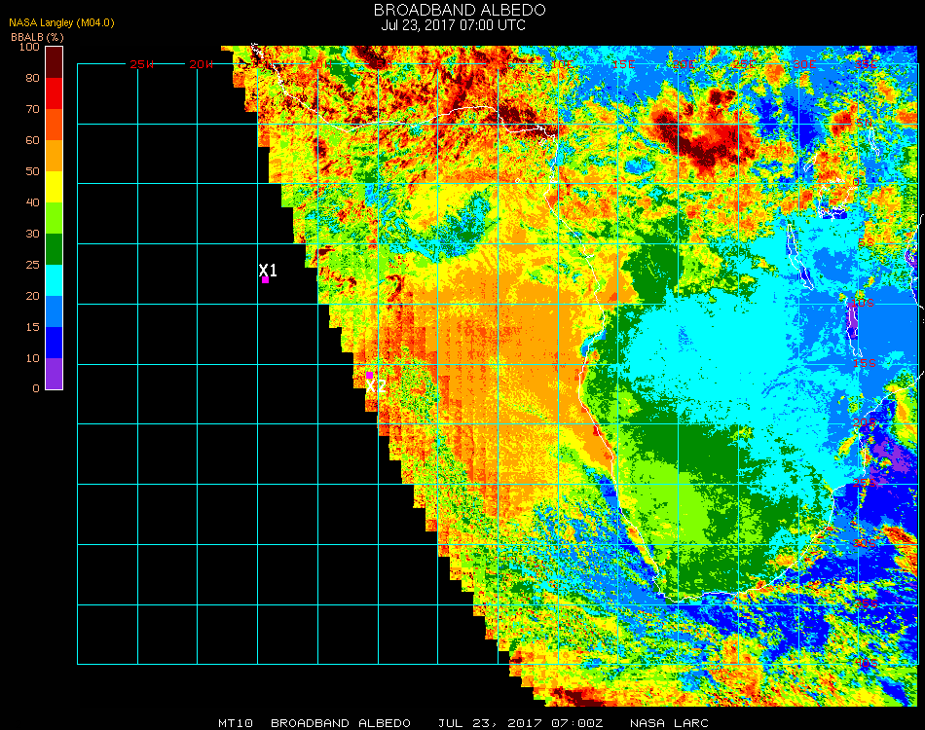This screenshot has width=925, height=730.
Task: Click the 30E longitude label
Action: click(x=804, y=64)
